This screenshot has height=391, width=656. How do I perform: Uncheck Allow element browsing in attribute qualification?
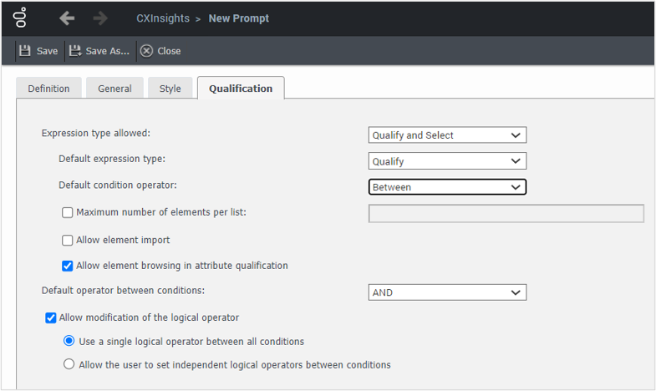68,267
